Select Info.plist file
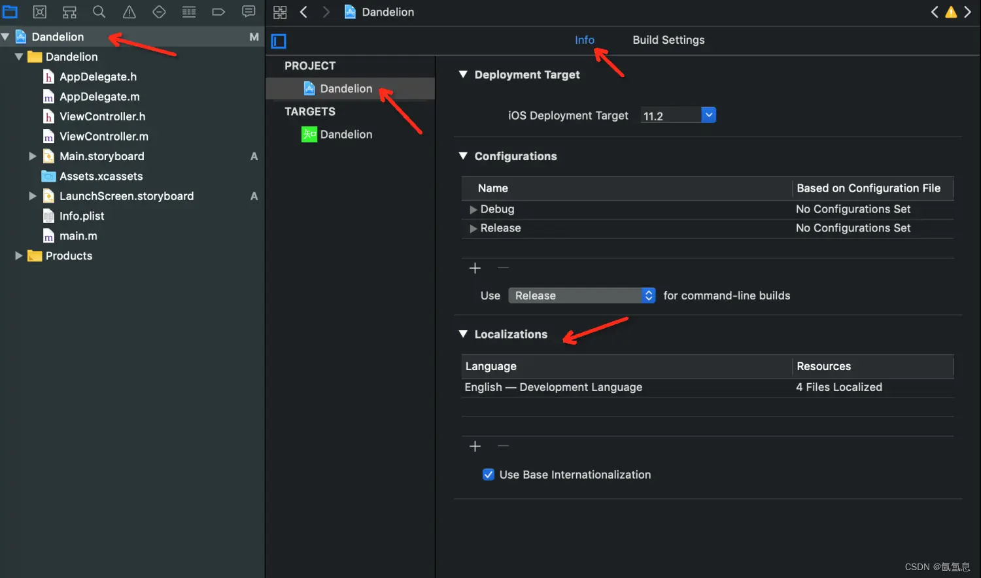This screenshot has height=578, width=981. (x=82, y=216)
